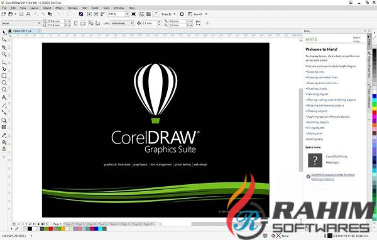Open the Layout menu

(x=34, y=8)
